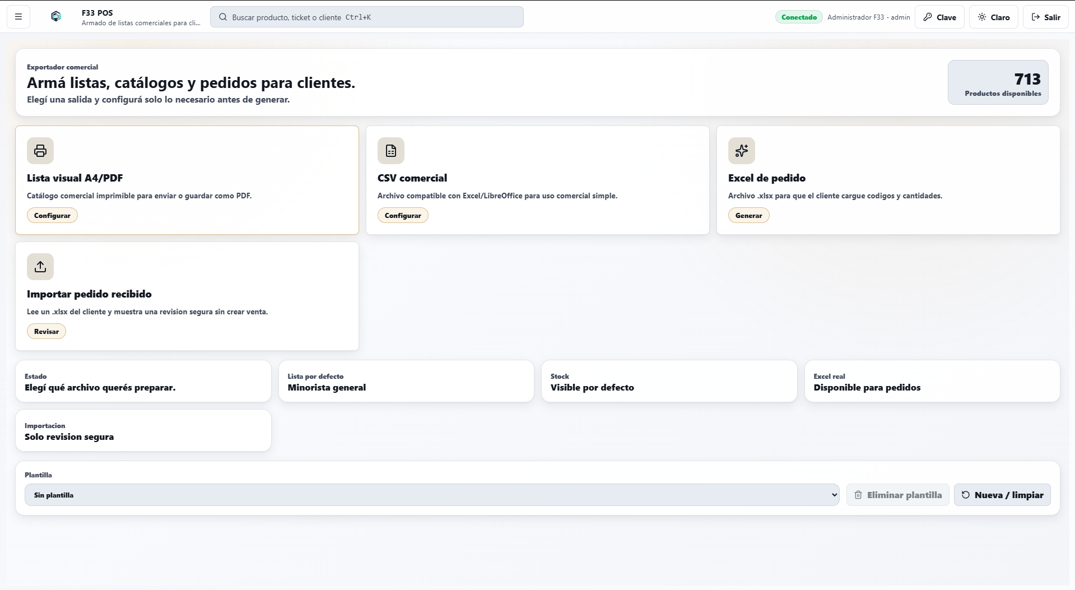Image resolution: width=1075 pixels, height=590 pixels.
Task: Open the hamburger navigation menu
Action: pos(18,17)
